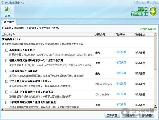The height and width of the screenshot is (120, 159).
Task: Open the title bar dropdown menu arrow
Action: point(137,2)
